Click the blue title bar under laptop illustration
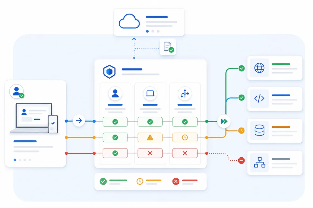 click(x=25, y=141)
